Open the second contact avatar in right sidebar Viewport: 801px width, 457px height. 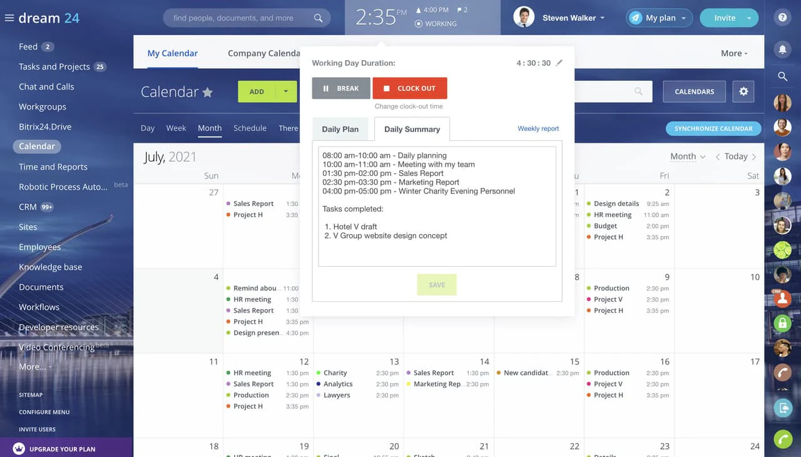pos(782,127)
